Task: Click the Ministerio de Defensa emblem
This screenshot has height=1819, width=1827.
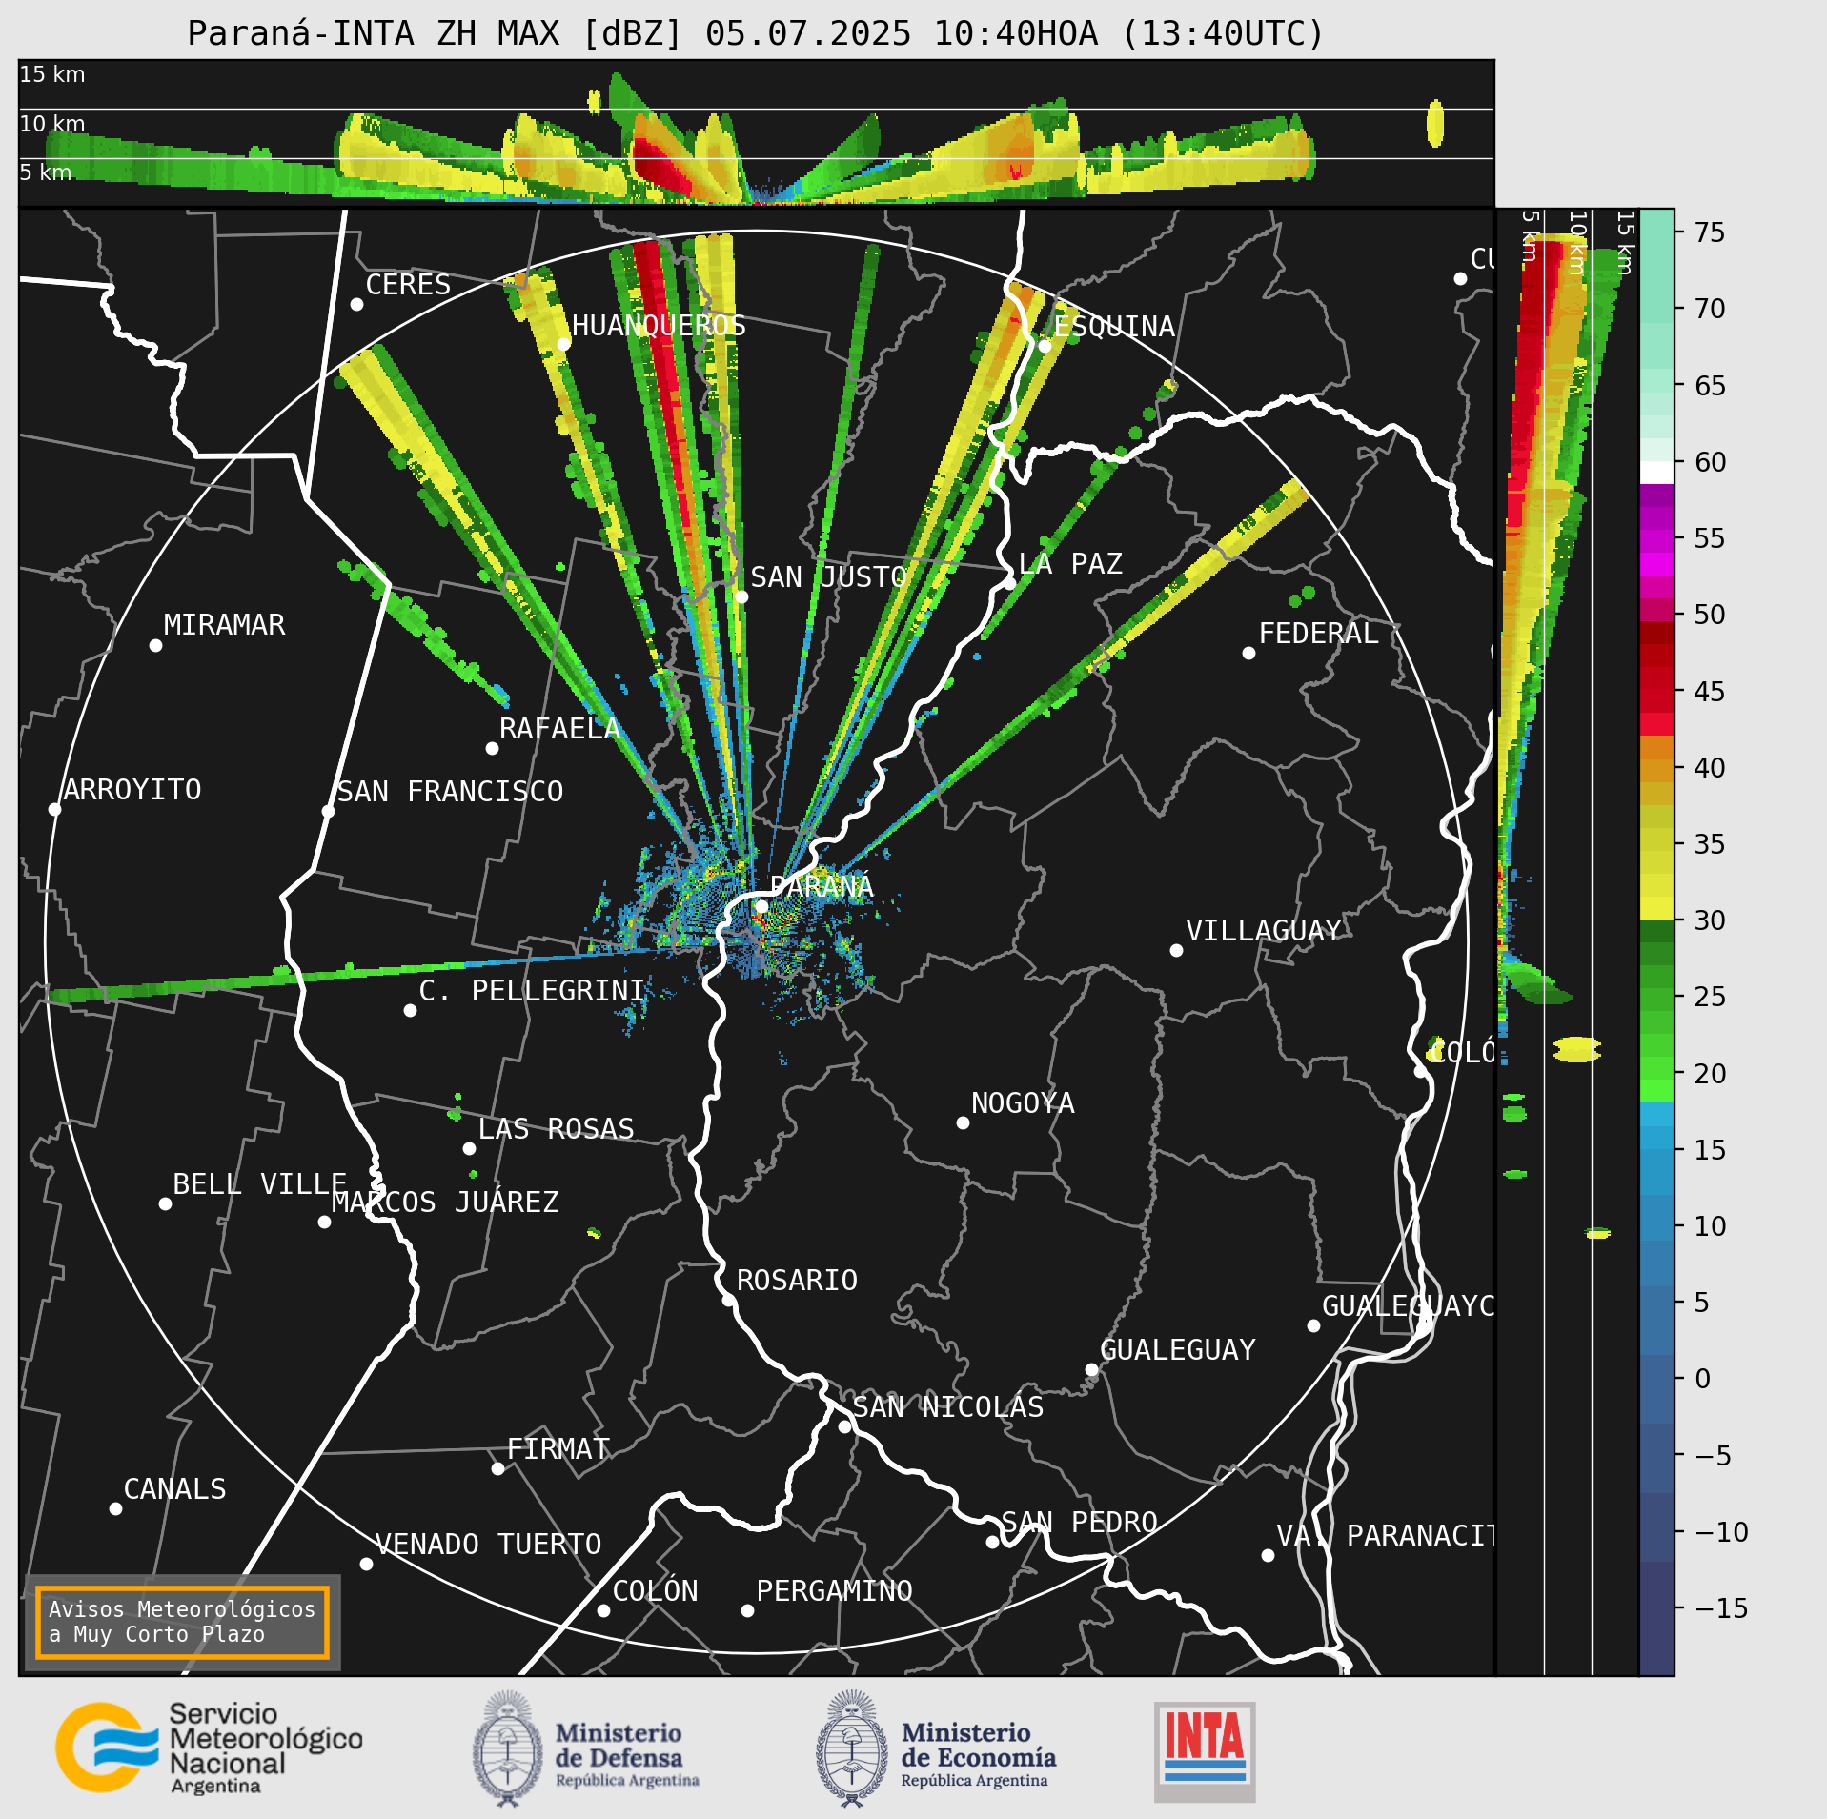Action: (508, 1748)
